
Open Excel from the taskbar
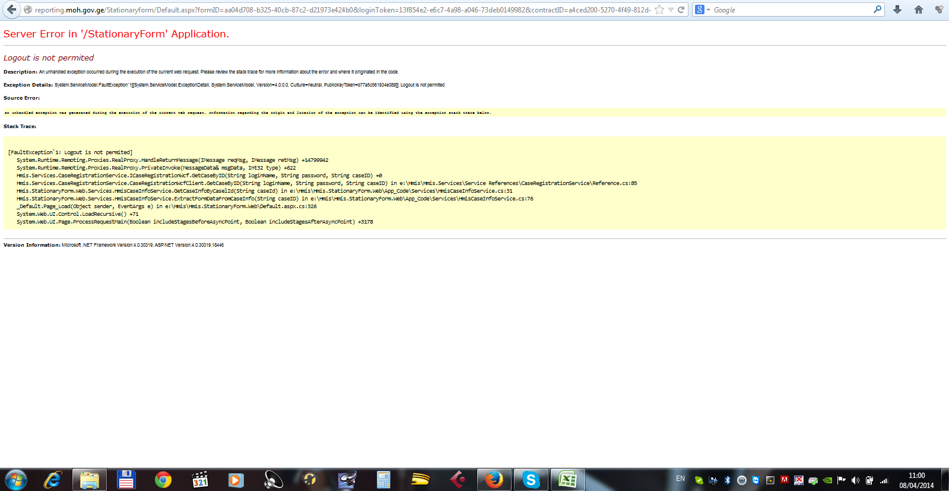(x=567, y=480)
